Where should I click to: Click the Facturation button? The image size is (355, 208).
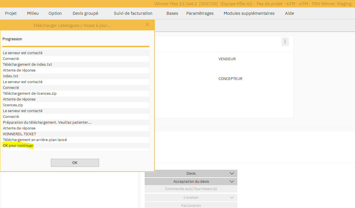pyautogui.click(x=191, y=205)
